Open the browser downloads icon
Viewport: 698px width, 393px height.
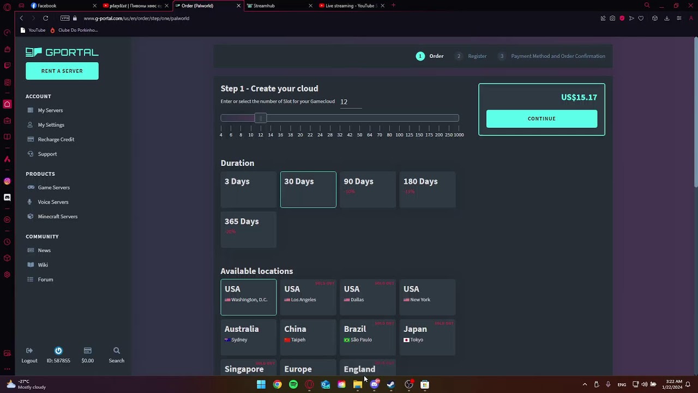(x=667, y=18)
